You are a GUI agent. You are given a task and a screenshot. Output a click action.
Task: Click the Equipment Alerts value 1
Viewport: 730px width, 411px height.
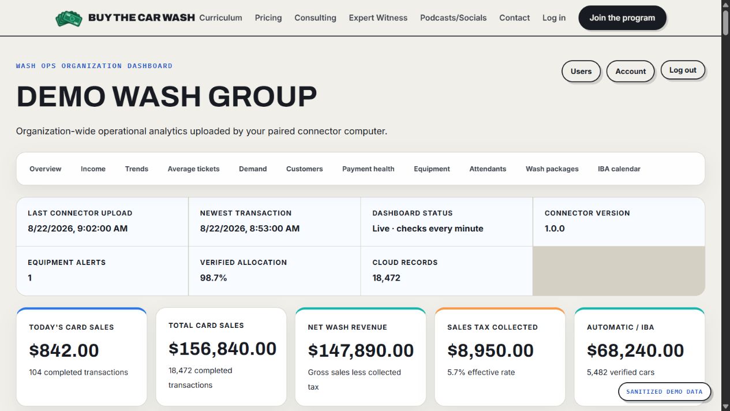pyautogui.click(x=30, y=278)
